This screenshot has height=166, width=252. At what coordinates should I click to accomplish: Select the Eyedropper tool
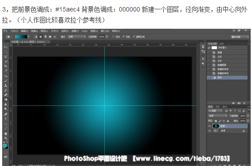pos(6,71)
